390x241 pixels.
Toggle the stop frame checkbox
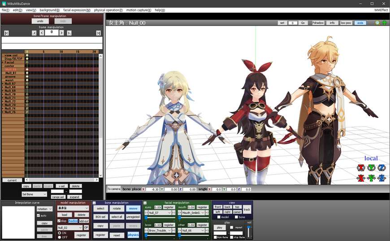click(x=232, y=237)
